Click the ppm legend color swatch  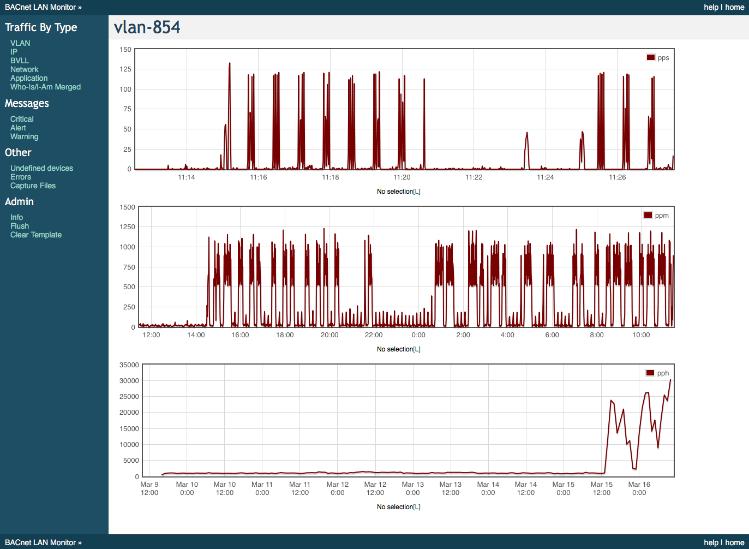[648, 215]
